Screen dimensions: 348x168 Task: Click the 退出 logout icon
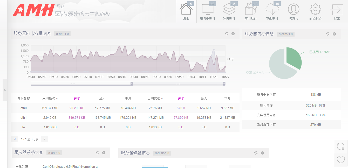[x=337, y=10]
